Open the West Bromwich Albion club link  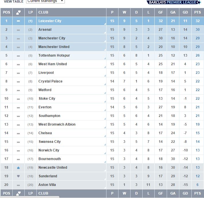pyautogui.click(x=57, y=124)
